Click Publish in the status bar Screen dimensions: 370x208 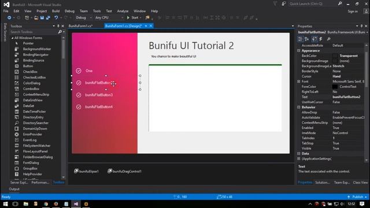pos(357,197)
